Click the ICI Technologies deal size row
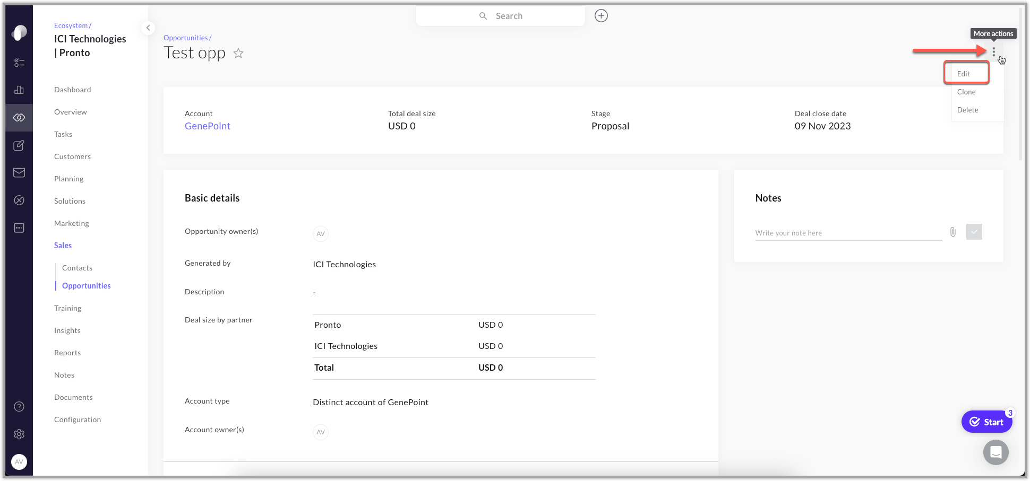This screenshot has width=1030, height=481. click(x=454, y=346)
